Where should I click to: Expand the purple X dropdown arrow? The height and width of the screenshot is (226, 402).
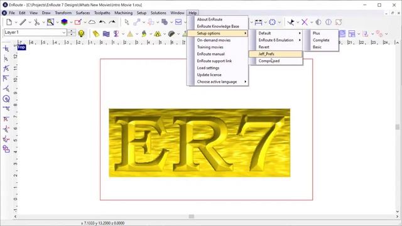pos(312,23)
